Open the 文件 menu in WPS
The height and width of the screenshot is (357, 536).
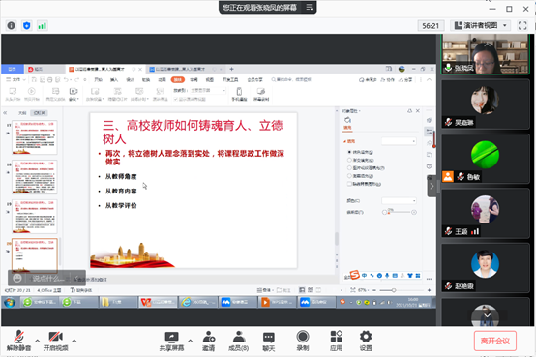(15, 79)
